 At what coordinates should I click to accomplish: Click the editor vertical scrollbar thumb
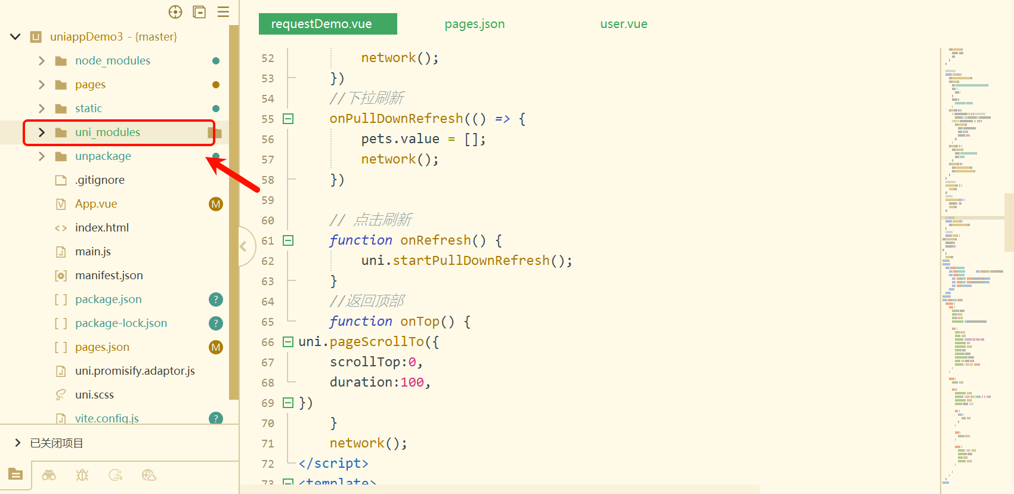(x=1009, y=222)
